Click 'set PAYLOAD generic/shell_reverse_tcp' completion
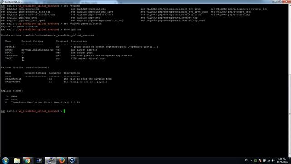The width and height of the screenshot is (291, 164). pos(28,15)
